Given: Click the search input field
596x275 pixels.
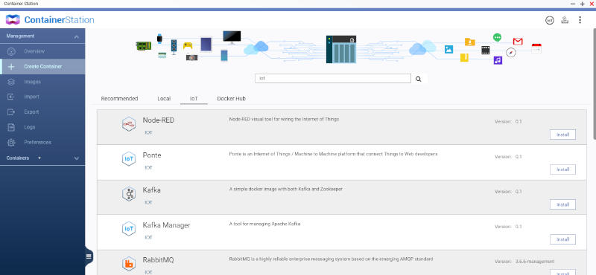Looking at the screenshot, I should click(x=333, y=79).
